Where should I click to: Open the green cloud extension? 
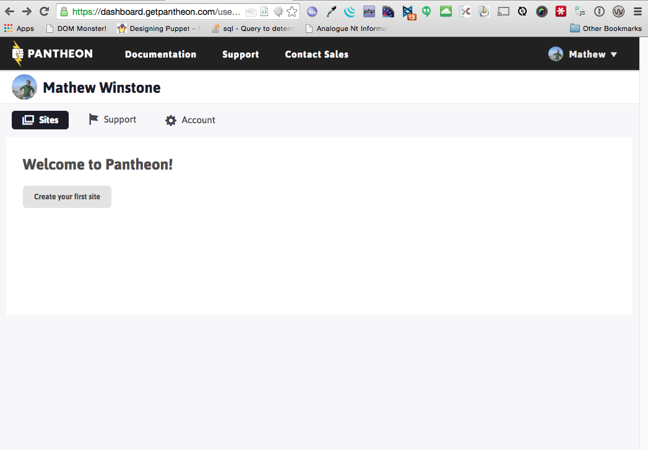(446, 12)
